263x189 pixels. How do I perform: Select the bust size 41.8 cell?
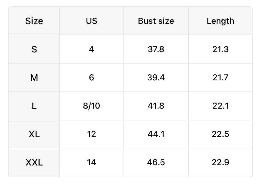(x=156, y=106)
